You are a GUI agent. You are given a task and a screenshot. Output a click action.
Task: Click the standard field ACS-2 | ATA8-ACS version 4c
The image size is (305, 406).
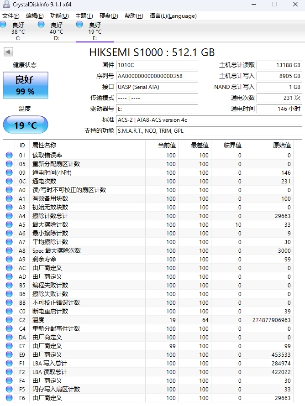[x=209, y=120]
